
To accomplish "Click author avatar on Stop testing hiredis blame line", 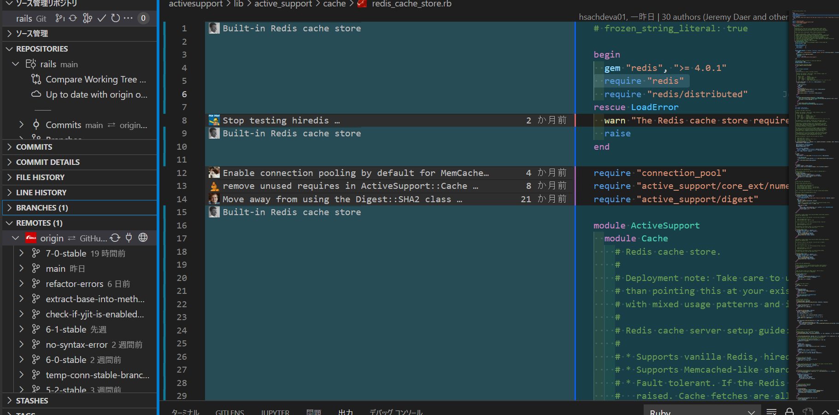I will click(214, 120).
